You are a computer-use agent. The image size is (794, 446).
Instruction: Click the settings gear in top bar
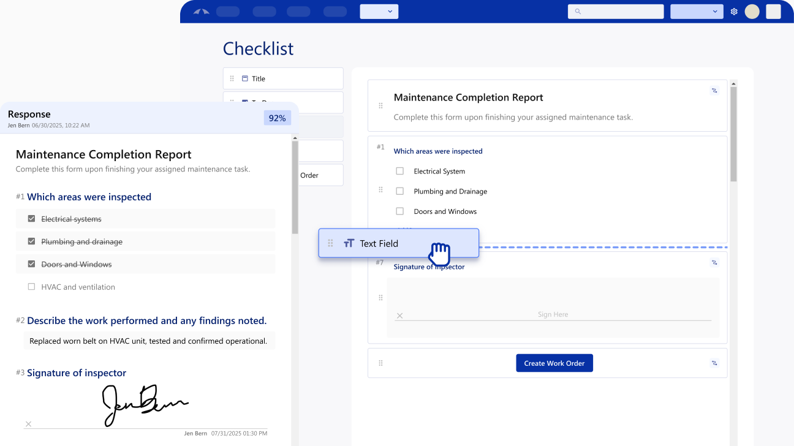coord(734,12)
